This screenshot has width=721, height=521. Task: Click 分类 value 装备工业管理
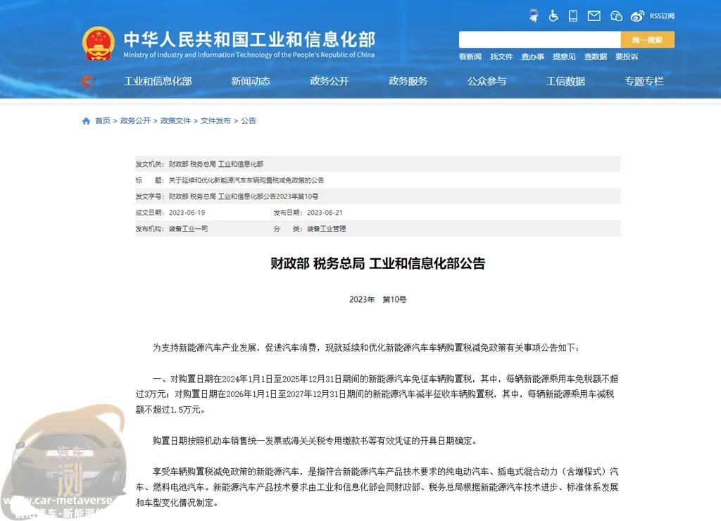[x=327, y=229]
